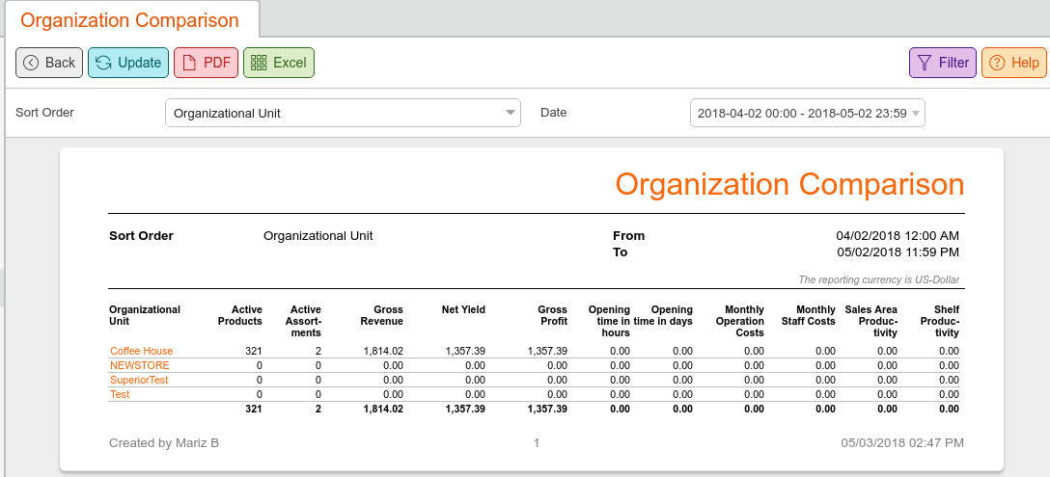Click the To date 05/02/2018 11:59 PM

coord(898,252)
